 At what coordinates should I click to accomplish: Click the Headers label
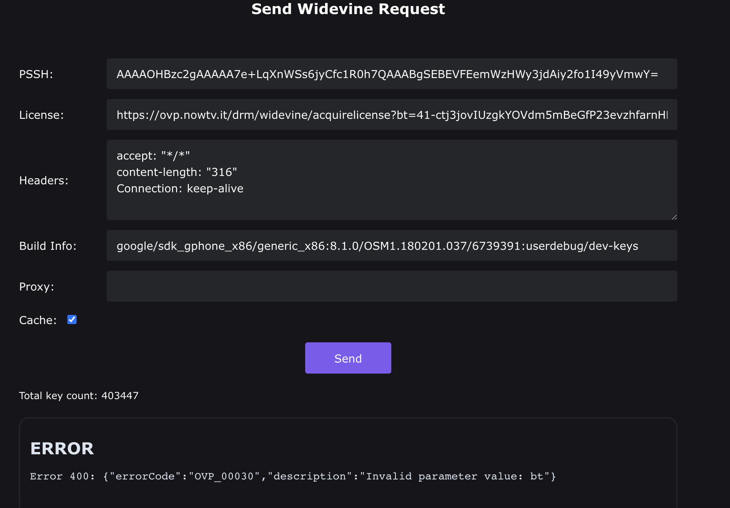pyautogui.click(x=44, y=180)
